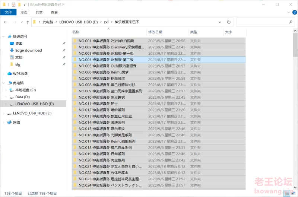
Task: Switch to details view icon in status bar
Action: click(287, 193)
